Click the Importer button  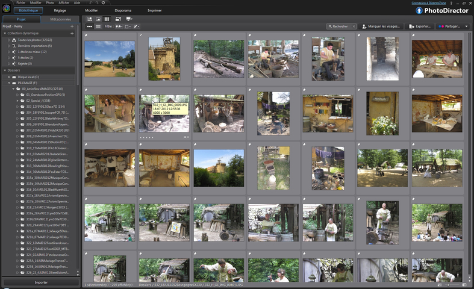point(41,282)
